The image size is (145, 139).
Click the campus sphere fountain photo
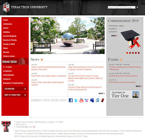67,35
